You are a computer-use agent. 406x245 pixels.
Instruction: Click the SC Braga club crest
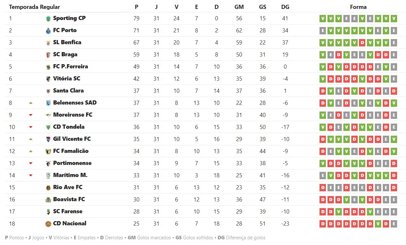pos(48,55)
